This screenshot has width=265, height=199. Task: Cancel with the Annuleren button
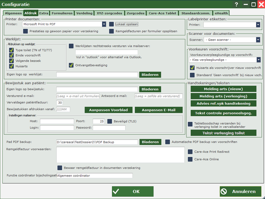(240, 191)
